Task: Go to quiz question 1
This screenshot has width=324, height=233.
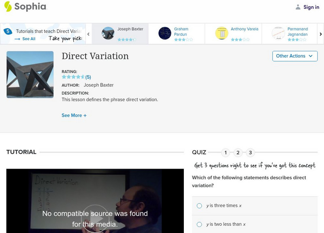Action: (226, 153)
